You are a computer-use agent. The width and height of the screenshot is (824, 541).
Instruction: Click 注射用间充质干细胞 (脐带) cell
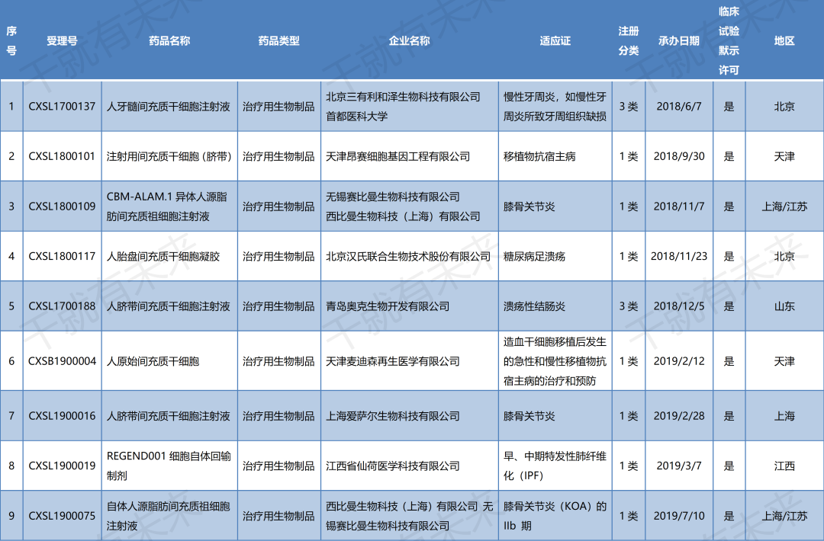[x=169, y=156]
